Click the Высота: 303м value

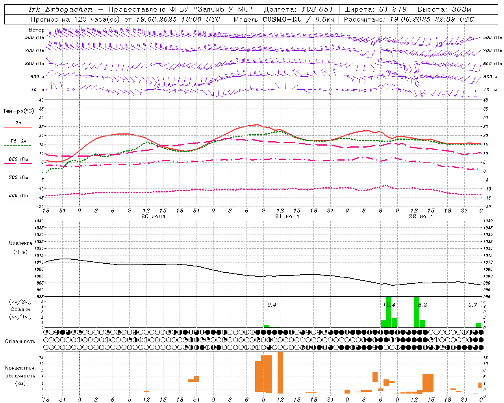pyautogui.click(x=444, y=9)
